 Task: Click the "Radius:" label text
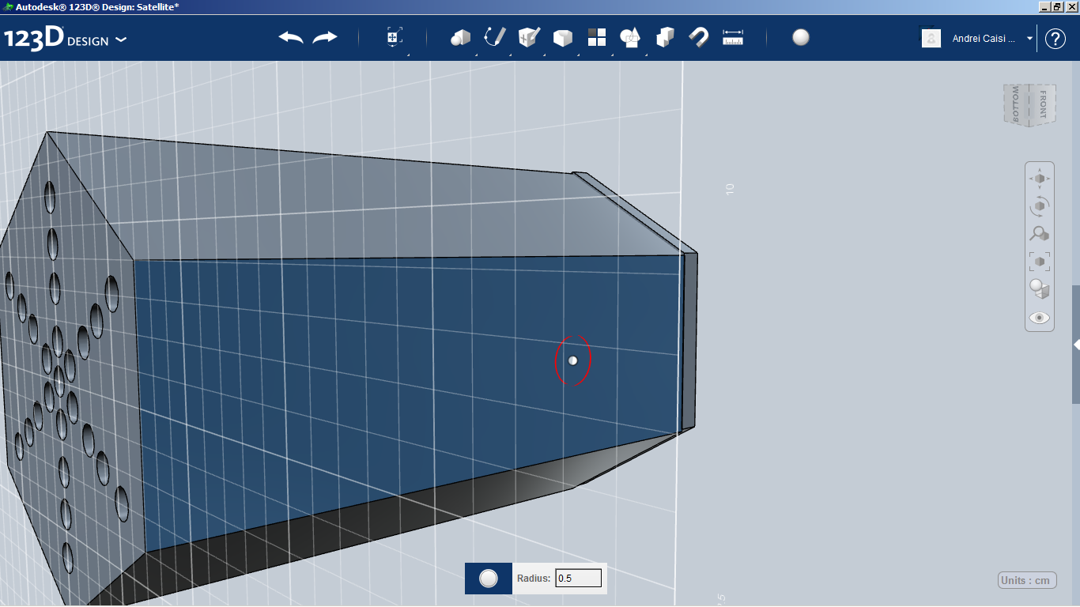[534, 579]
